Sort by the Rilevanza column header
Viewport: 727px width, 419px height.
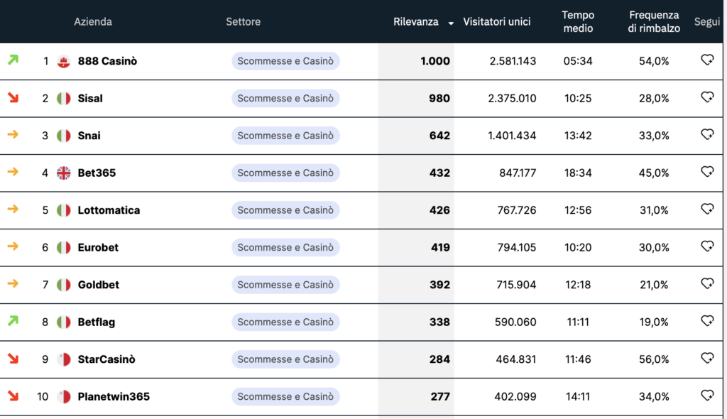point(416,22)
